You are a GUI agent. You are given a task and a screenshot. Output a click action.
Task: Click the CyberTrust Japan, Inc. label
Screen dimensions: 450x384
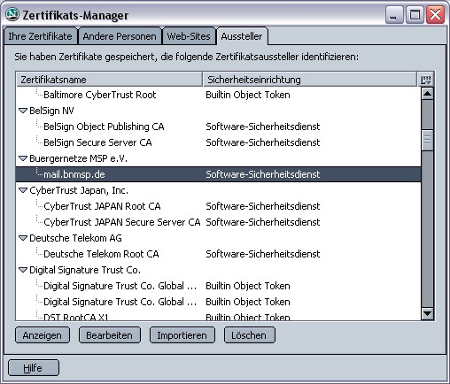point(79,190)
